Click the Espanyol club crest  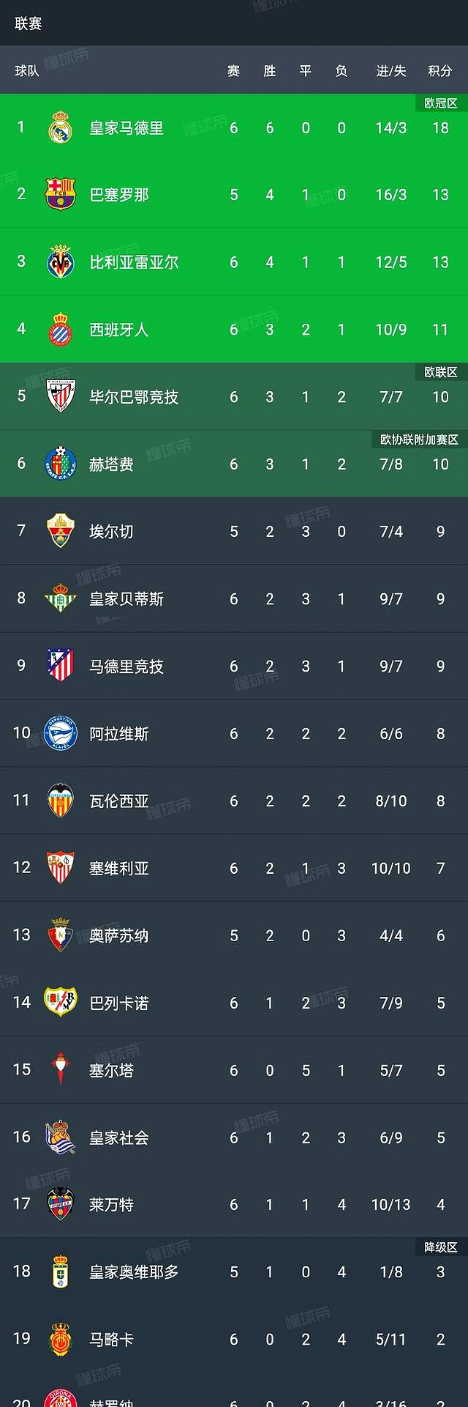click(61, 328)
